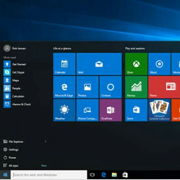Click the Maps text label
This screenshot has height=180, width=180.
tap(15, 81)
